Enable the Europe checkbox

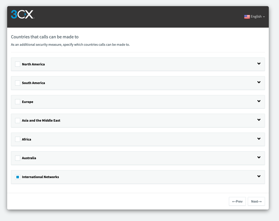tap(18, 102)
